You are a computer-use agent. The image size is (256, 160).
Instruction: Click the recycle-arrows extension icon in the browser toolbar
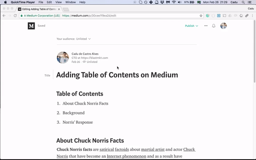(x=241, y=16)
